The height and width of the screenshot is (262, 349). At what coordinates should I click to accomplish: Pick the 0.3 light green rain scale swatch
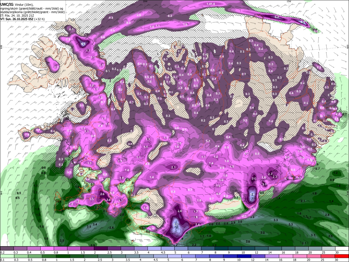[x=20, y=256]
